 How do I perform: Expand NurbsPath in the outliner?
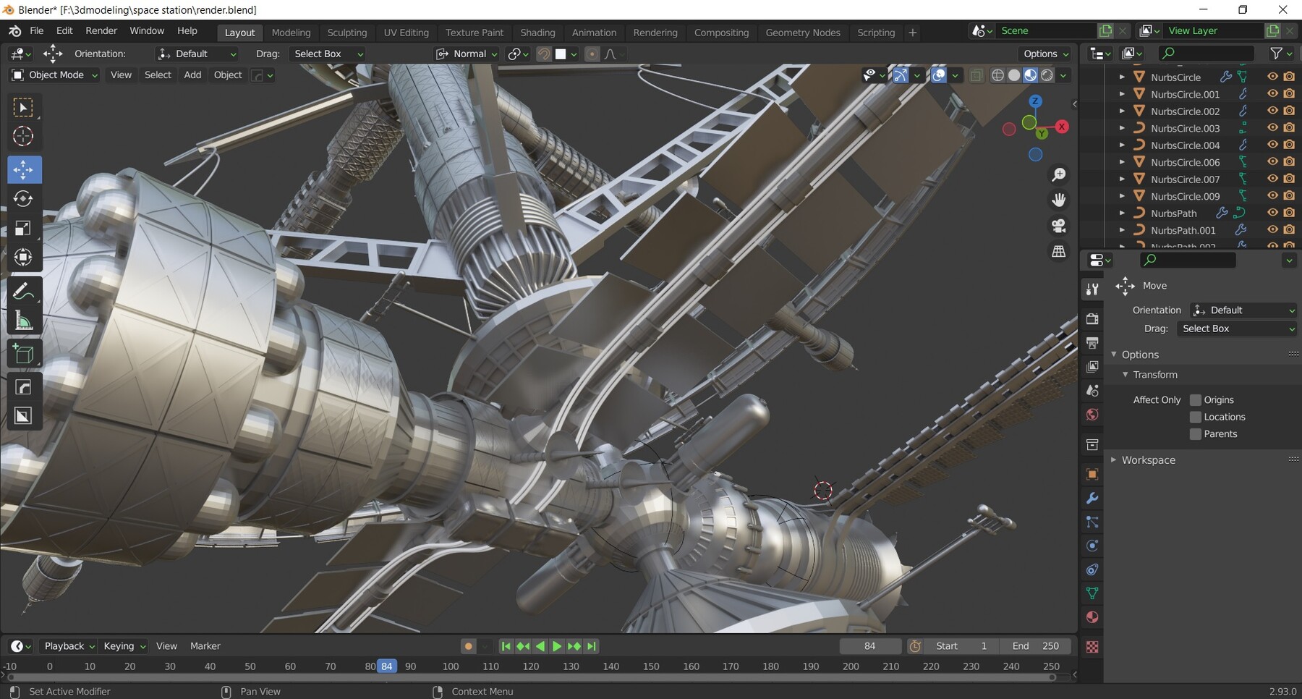point(1123,213)
